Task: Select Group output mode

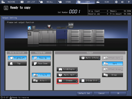Action: [113, 75]
